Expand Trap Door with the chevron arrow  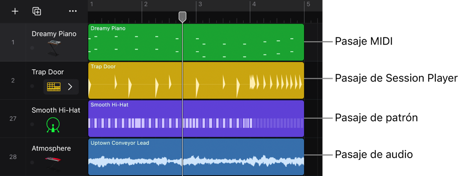(70, 87)
